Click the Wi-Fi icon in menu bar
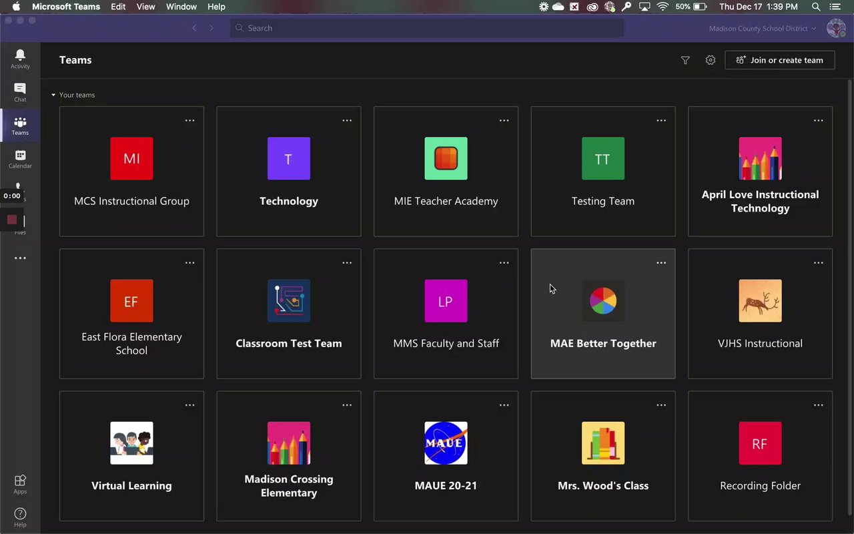854x534 pixels. (x=663, y=7)
